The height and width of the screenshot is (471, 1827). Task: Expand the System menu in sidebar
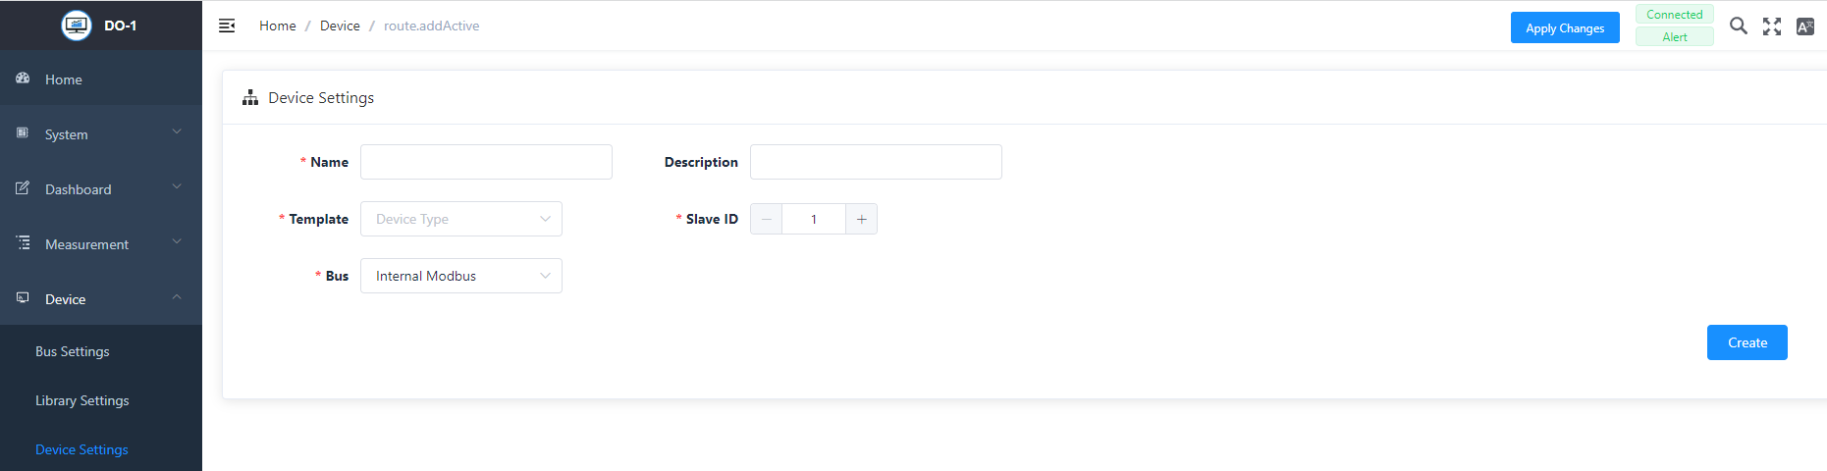pyautogui.click(x=100, y=133)
